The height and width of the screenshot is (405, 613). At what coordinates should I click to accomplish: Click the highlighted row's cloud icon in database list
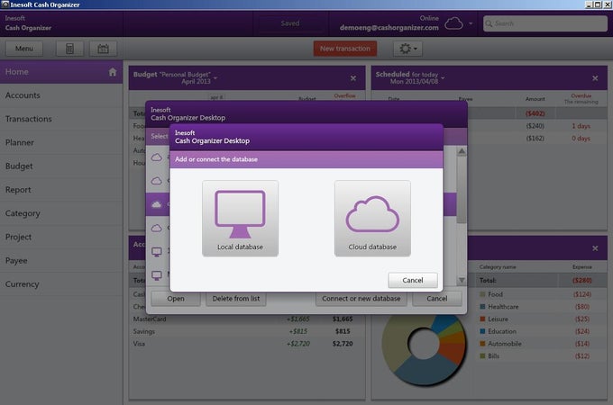pyautogui.click(x=157, y=204)
